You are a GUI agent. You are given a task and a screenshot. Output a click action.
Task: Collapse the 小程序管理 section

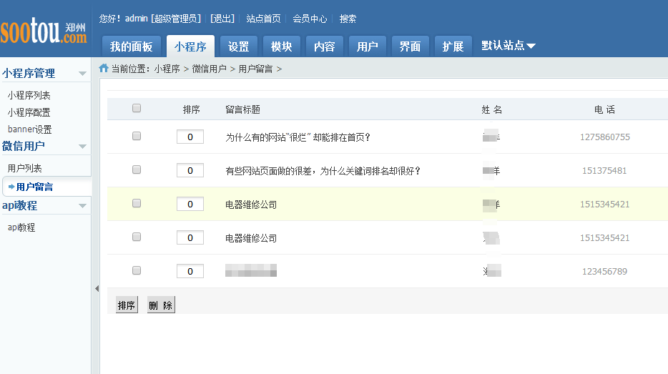point(83,74)
